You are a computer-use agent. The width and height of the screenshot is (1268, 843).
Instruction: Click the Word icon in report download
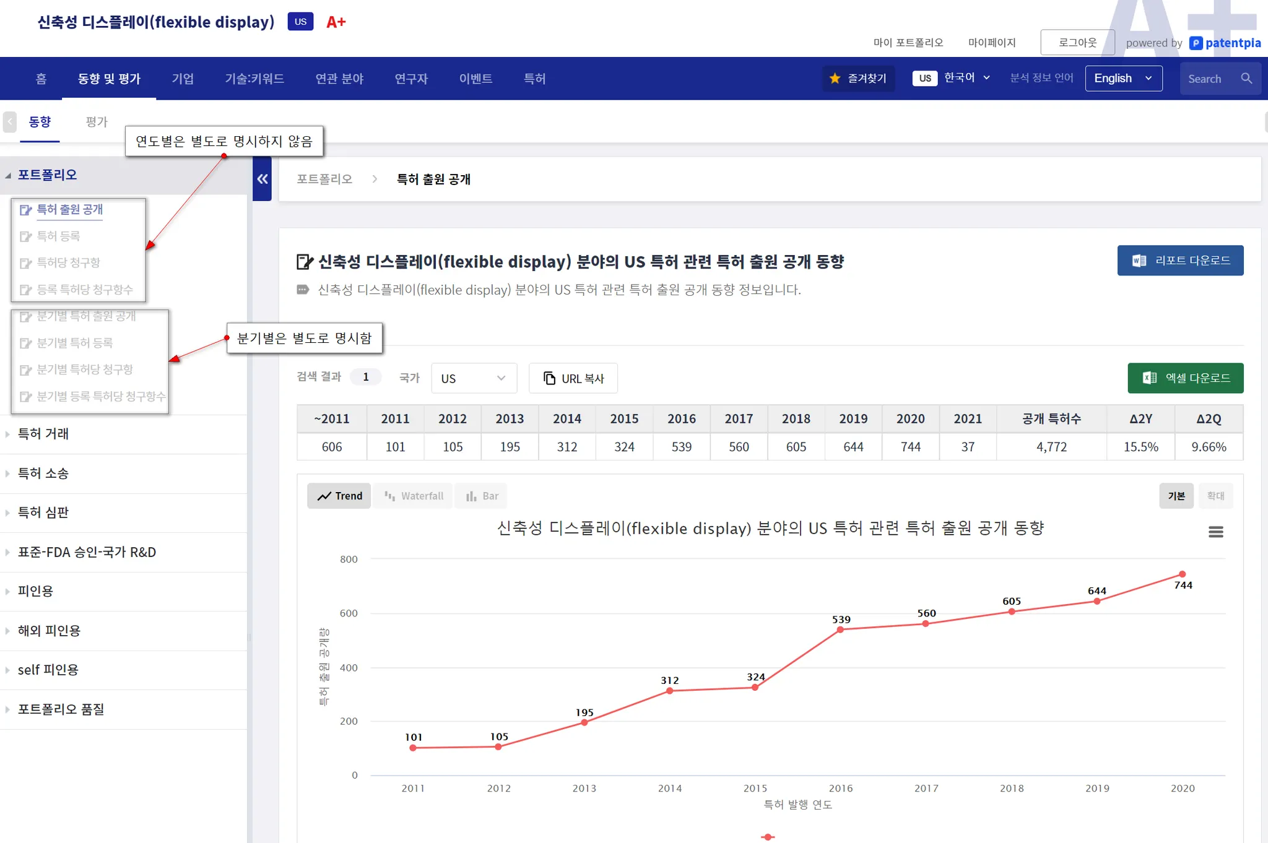point(1139,261)
